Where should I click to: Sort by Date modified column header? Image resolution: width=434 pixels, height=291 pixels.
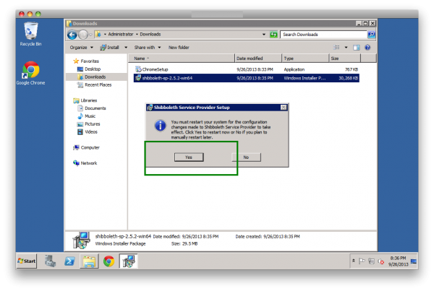(250, 58)
